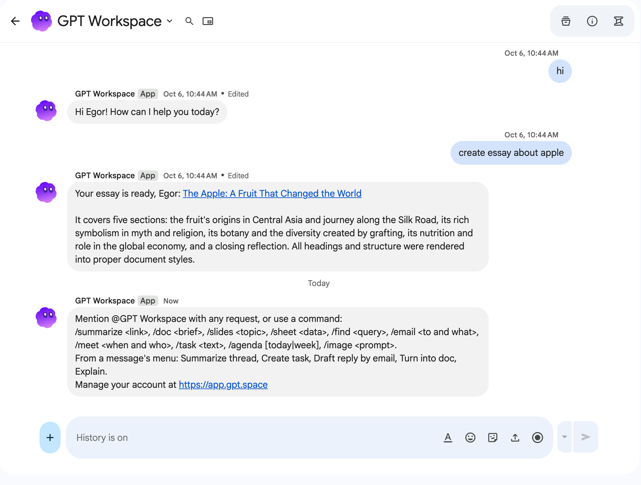The image size is (641, 485).
Task: Click the send message arrow
Action: click(x=586, y=437)
